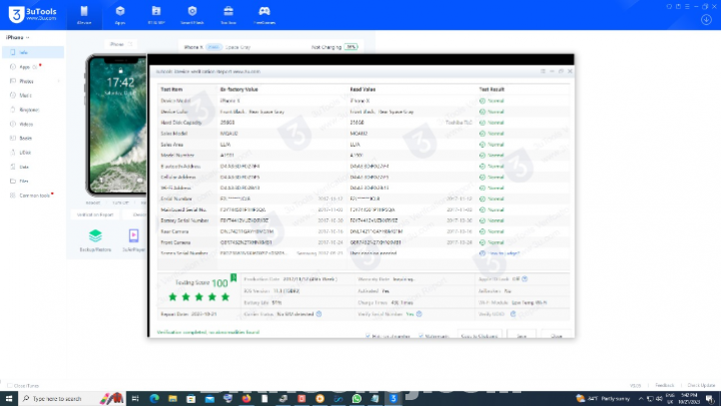
Task: Toggle the Hide serial number checkbox
Action: pos(367,336)
